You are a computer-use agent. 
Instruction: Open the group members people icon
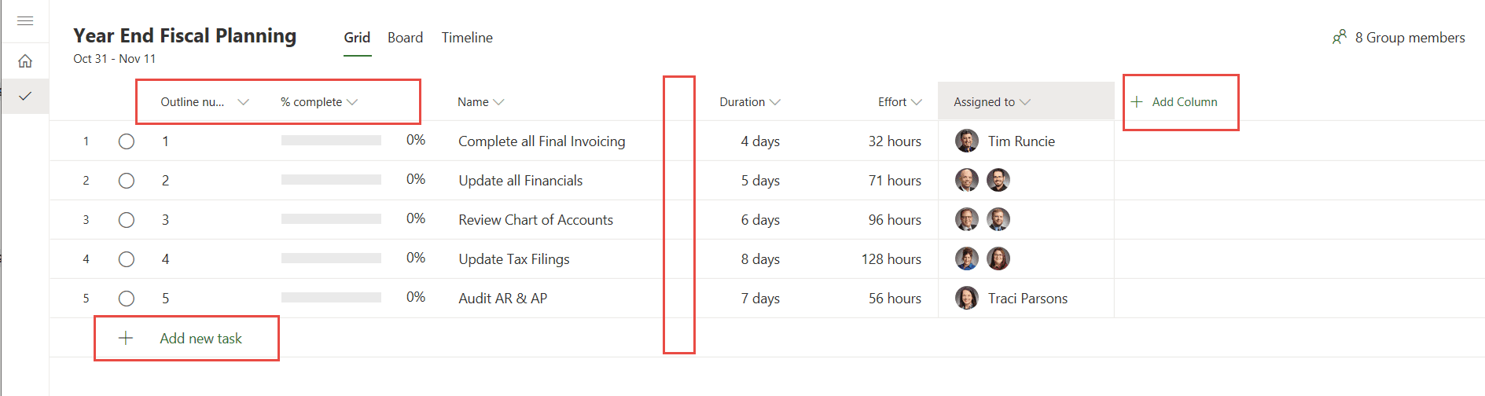1340,37
